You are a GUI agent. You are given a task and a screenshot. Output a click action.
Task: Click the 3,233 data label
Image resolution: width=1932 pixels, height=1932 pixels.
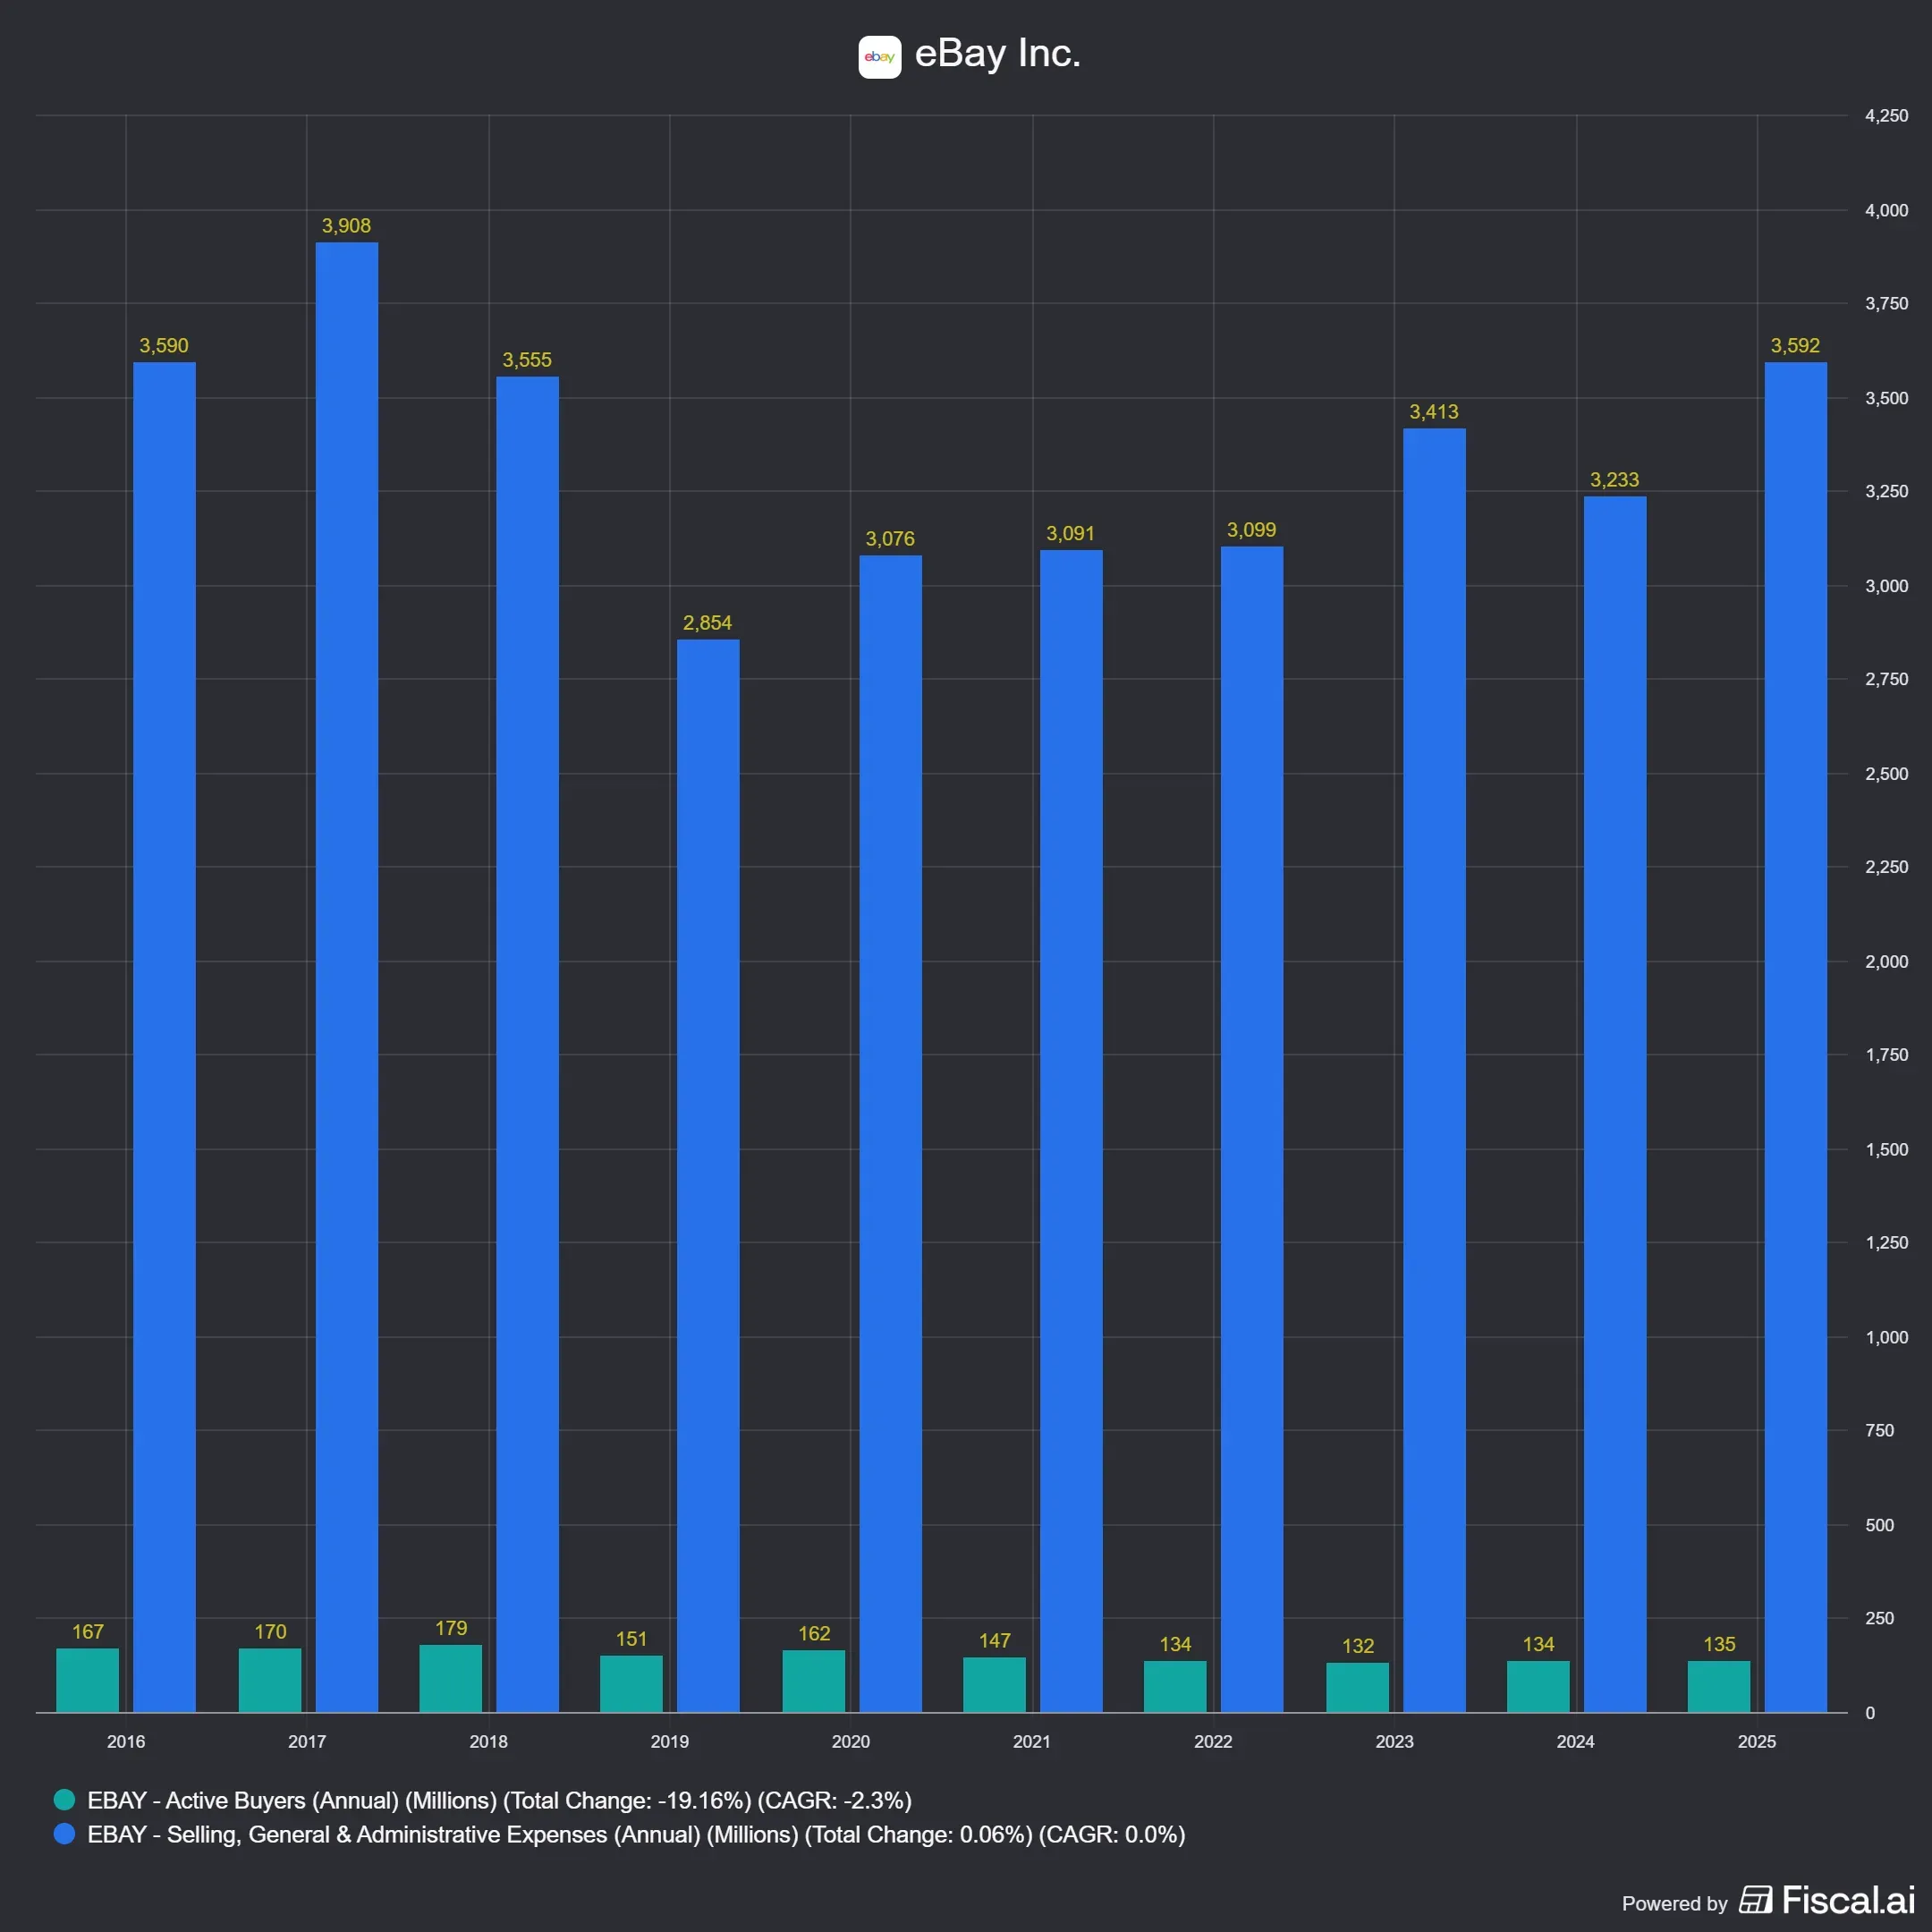point(1615,480)
